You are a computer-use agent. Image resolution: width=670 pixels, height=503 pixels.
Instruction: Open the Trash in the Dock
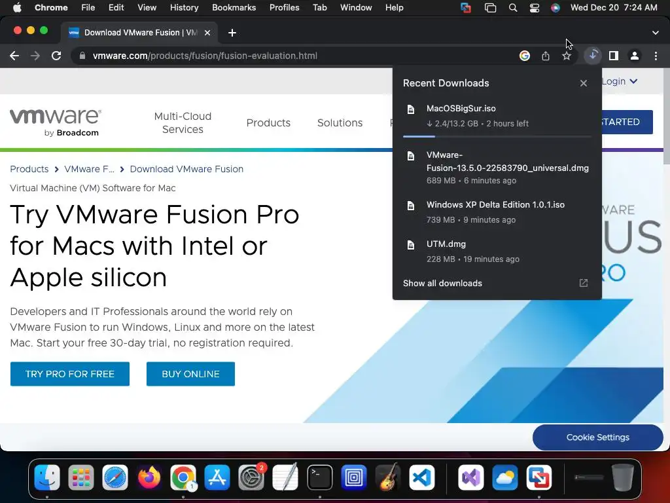point(623,477)
